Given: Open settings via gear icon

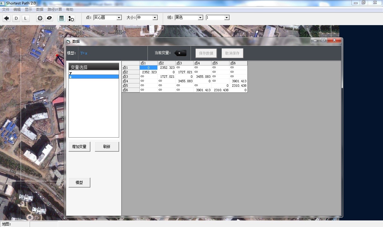Looking at the screenshot, I should point(40,18).
